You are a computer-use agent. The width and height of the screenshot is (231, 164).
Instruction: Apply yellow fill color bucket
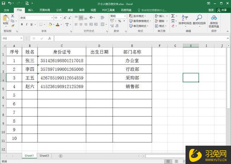50,24
